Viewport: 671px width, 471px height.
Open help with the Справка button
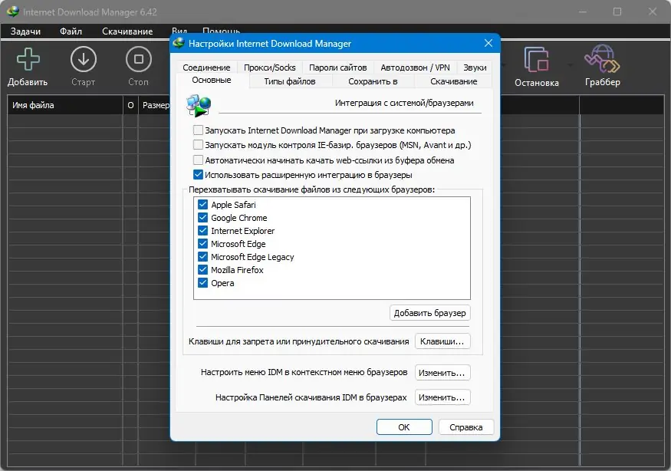(x=466, y=427)
